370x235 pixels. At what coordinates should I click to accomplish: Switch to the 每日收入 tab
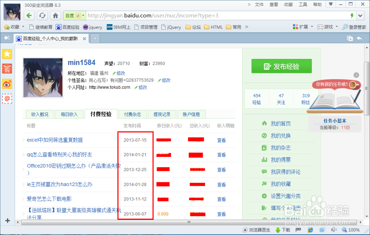69,114
